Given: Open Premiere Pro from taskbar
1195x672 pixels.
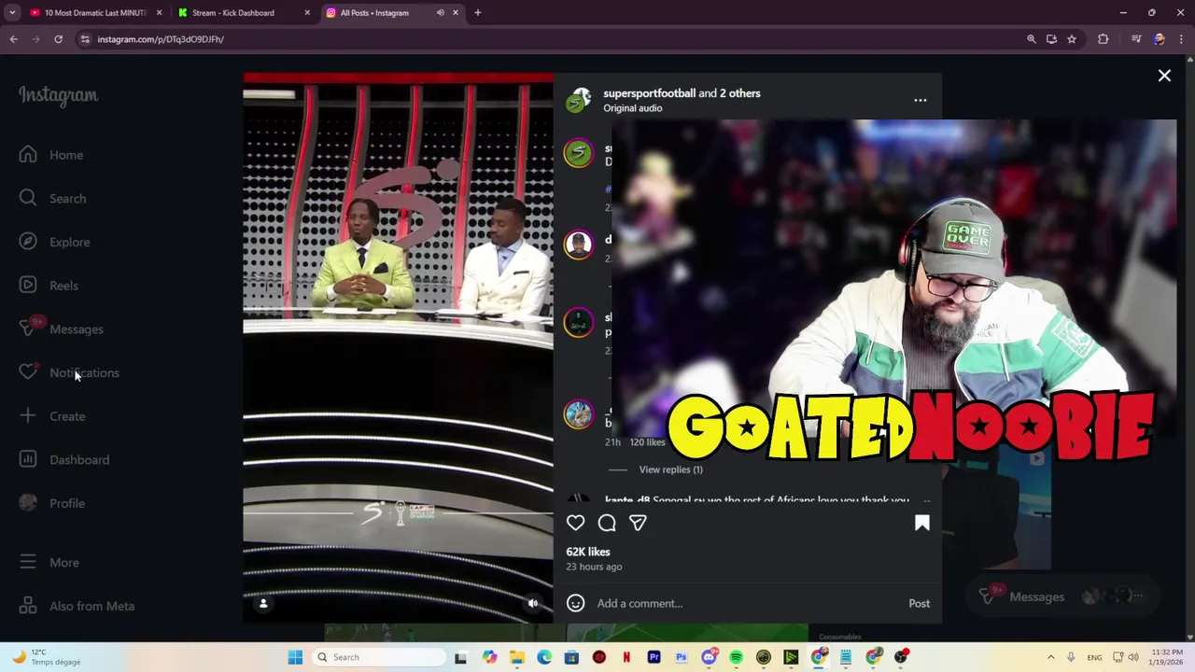Looking at the screenshot, I should (654, 657).
